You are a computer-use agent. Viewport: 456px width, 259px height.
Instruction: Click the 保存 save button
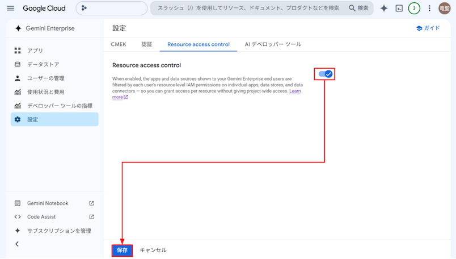pyautogui.click(x=122, y=250)
